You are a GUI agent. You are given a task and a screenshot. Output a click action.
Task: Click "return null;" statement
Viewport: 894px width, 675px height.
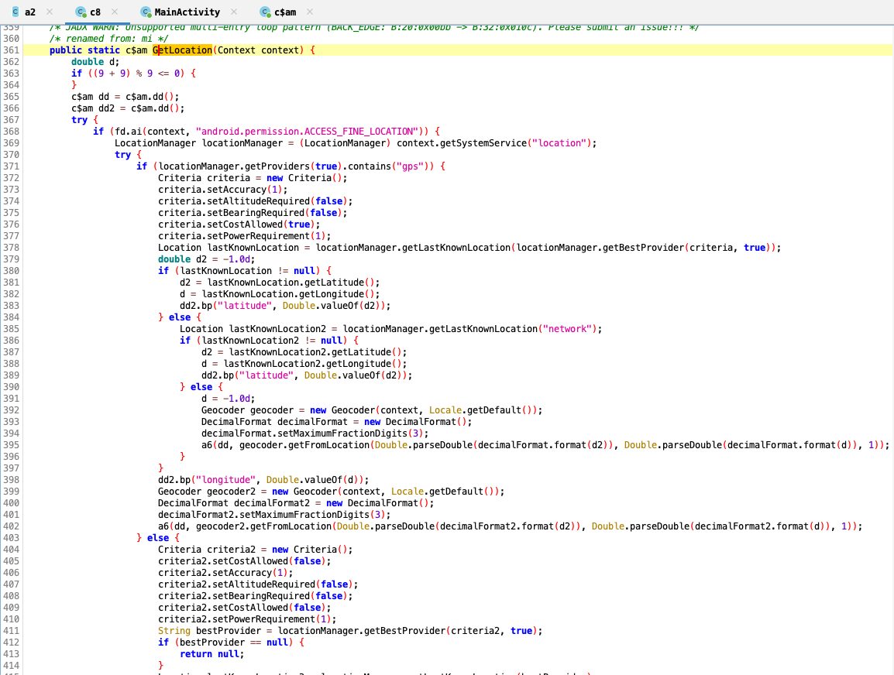[x=212, y=655]
